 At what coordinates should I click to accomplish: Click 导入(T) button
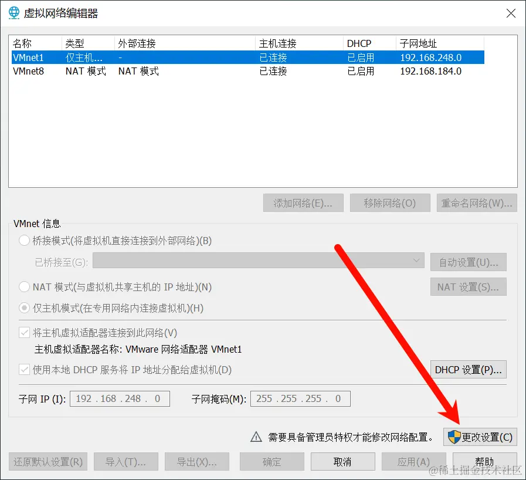coord(126,462)
